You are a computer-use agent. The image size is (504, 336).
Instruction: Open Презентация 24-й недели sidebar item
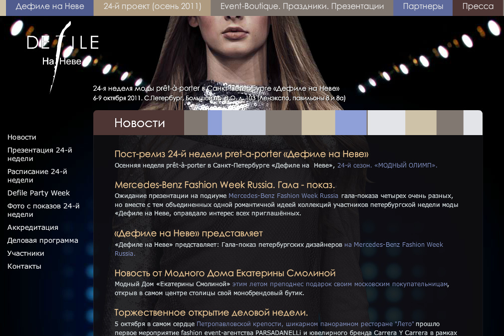click(39, 154)
